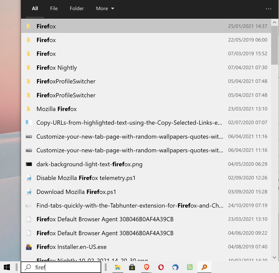279x273 pixels.
Task: Select Mozilla Firefox folder result
Action: tap(146, 109)
